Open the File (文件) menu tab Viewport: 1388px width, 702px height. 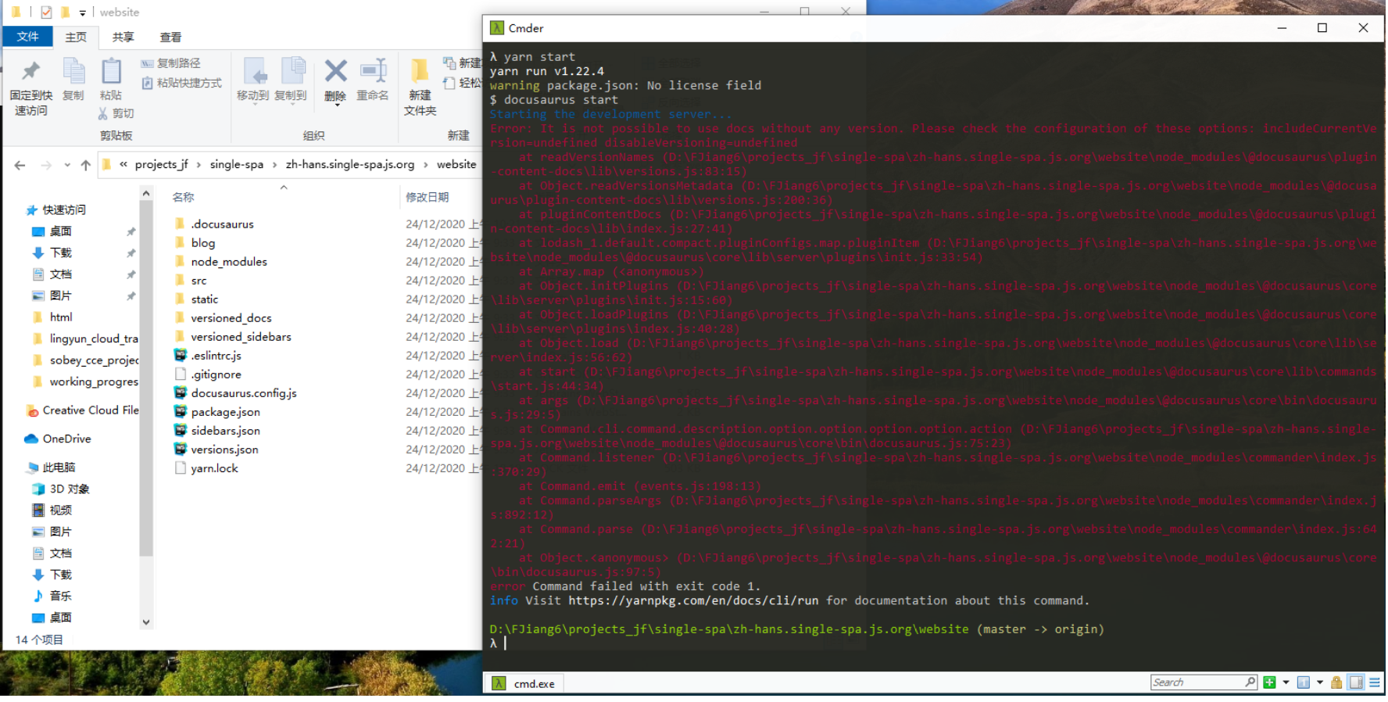pyautogui.click(x=28, y=37)
